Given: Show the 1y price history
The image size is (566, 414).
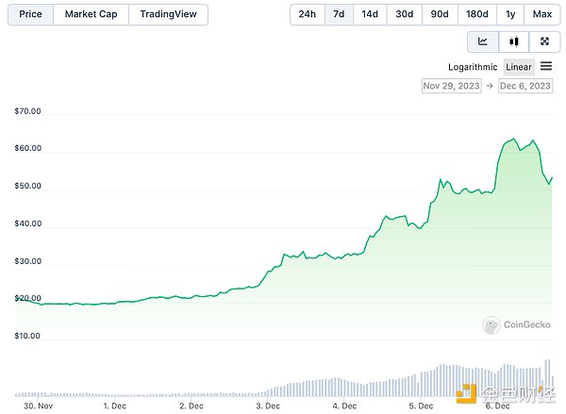Looking at the screenshot, I should point(510,14).
